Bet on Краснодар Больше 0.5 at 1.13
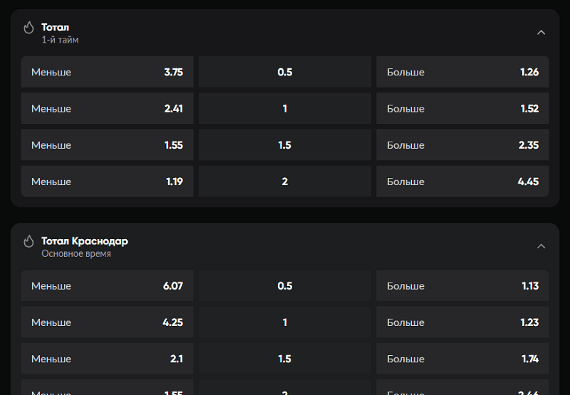 (462, 286)
